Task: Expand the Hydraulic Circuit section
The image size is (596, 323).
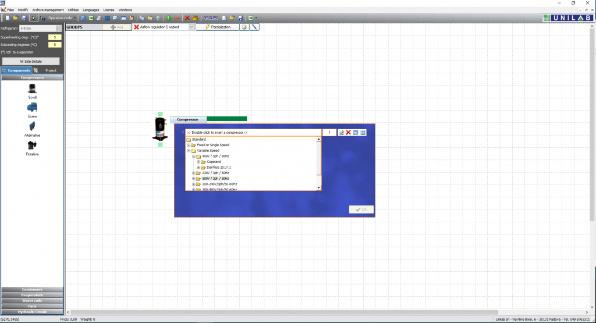Action: tap(33, 312)
